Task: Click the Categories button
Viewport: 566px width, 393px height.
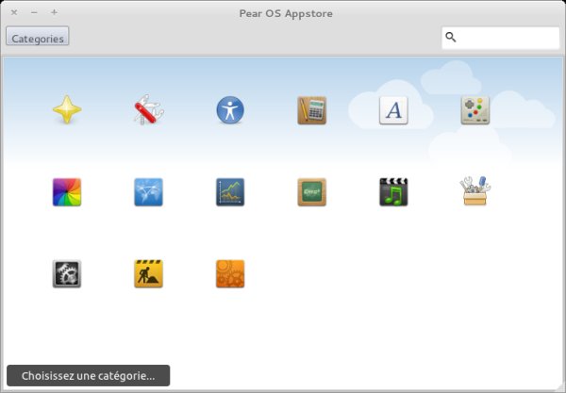Action: point(38,36)
